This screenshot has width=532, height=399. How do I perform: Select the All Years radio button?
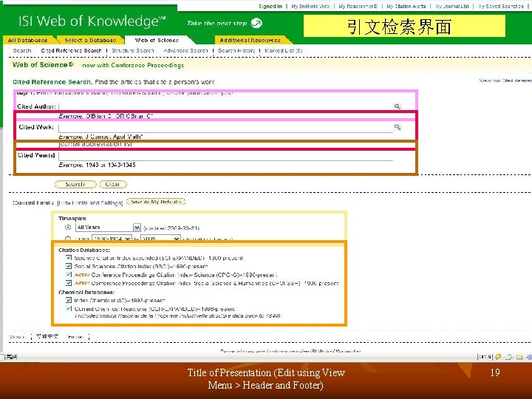[68, 228]
